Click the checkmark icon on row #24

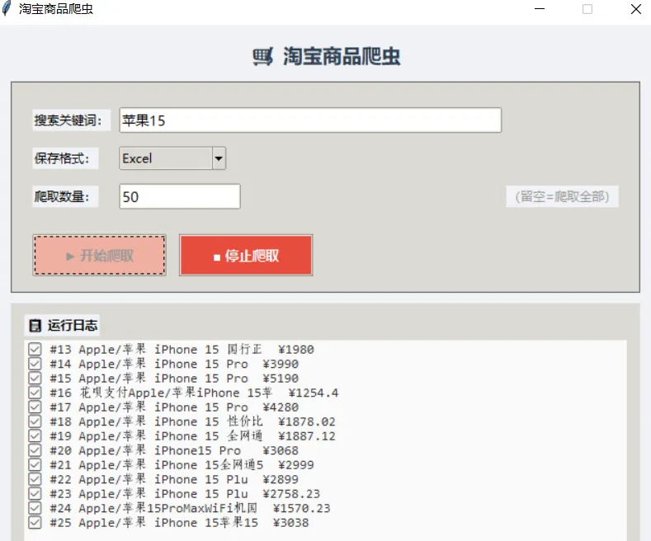point(35,508)
